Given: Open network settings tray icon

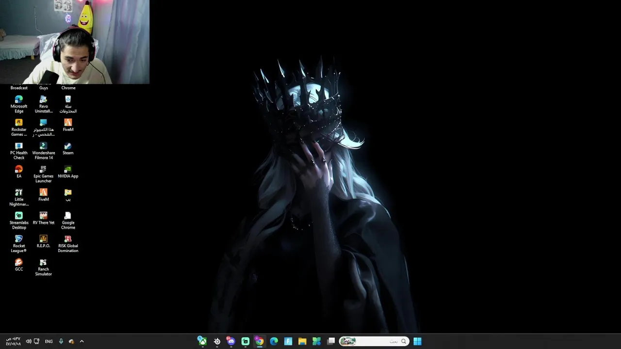Looking at the screenshot, I should click(x=36, y=341).
